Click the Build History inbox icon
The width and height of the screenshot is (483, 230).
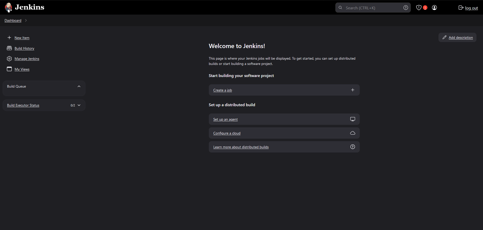[x=9, y=48]
